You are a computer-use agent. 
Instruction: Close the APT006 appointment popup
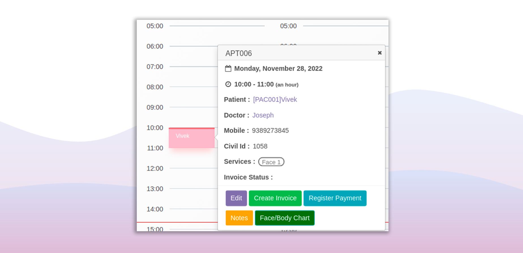point(379,53)
